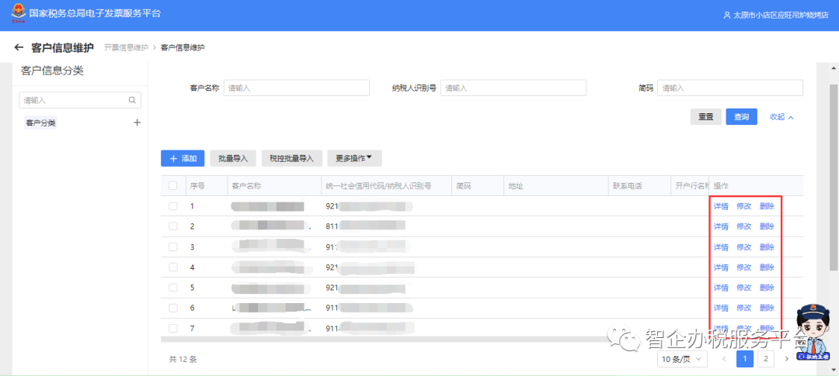Click 修改 for row 4
This screenshot has height=376, width=839.
pyautogui.click(x=743, y=267)
